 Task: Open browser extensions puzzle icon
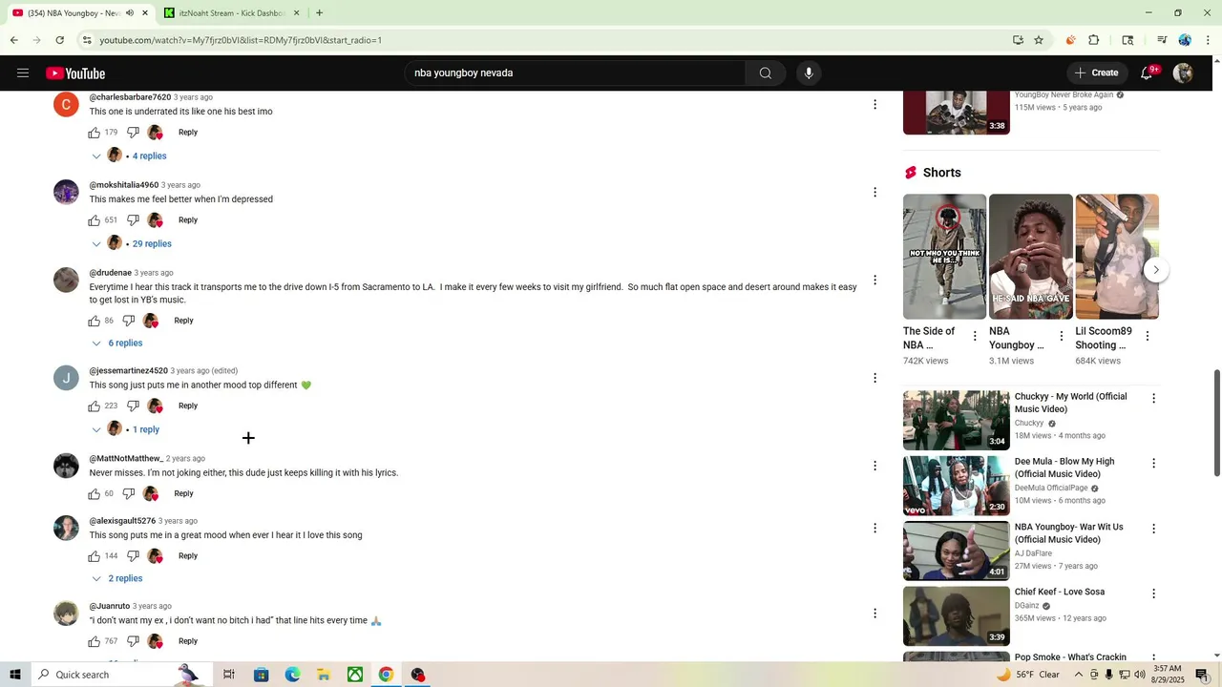click(x=1094, y=40)
